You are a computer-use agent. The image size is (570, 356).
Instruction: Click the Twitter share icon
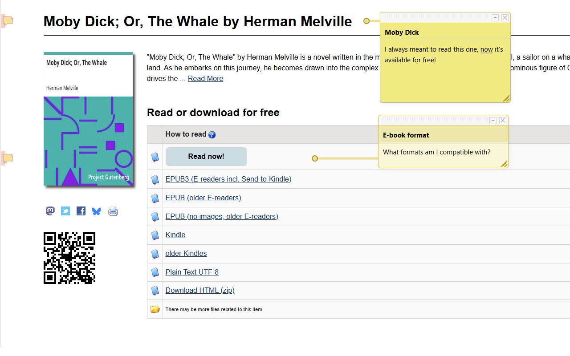[x=65, y=211]
